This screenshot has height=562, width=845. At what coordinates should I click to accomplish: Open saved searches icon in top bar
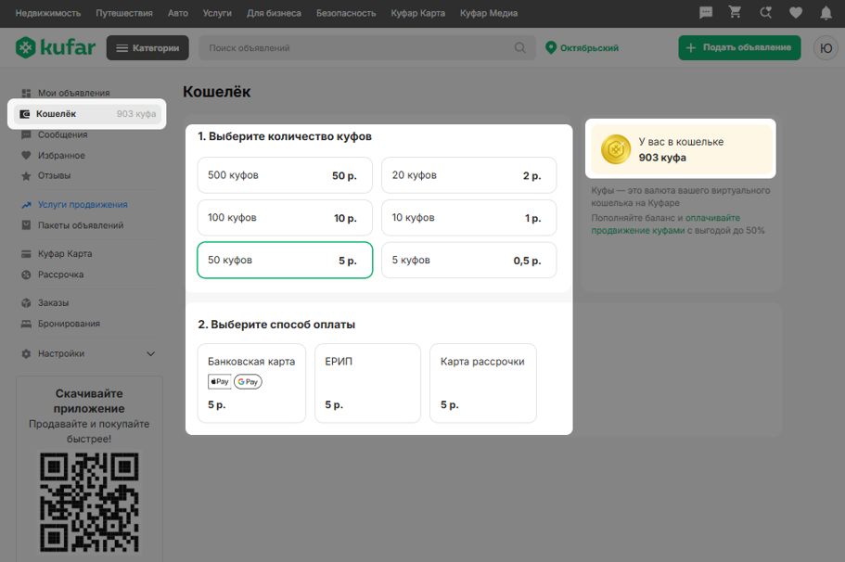pos(765,13)
